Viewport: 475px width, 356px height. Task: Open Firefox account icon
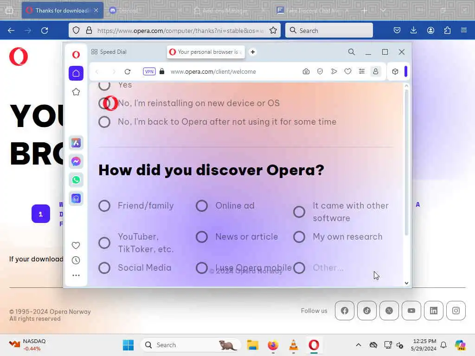[430, 31]
